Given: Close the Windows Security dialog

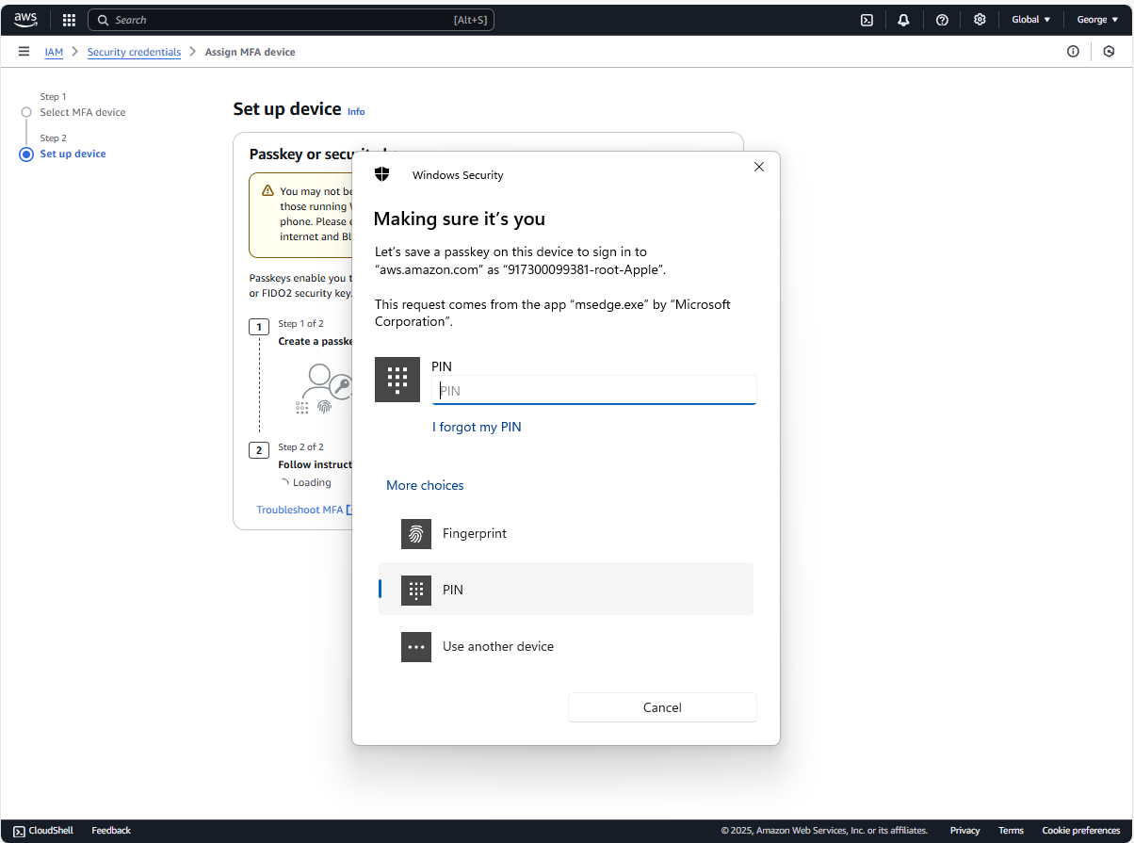Looking at the screenshot, I should tap(759, 167).
